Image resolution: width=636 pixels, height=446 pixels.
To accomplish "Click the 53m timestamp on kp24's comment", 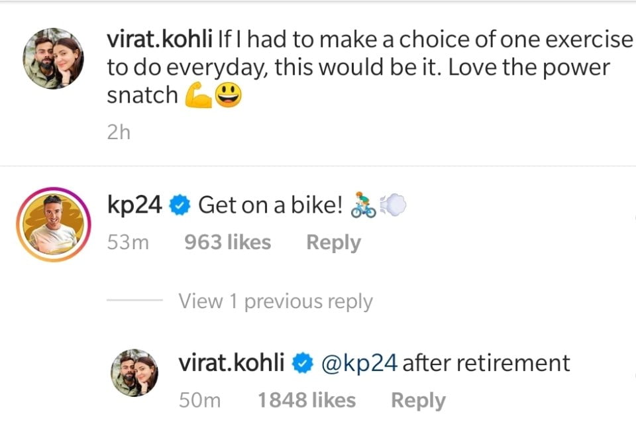I will click(128, 243).
